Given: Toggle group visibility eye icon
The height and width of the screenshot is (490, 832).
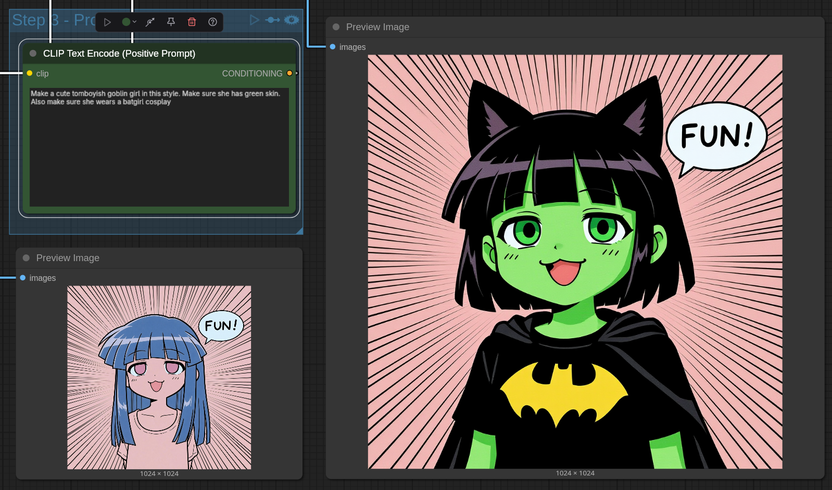Looking at the screenshot, I should coord(292,20).
